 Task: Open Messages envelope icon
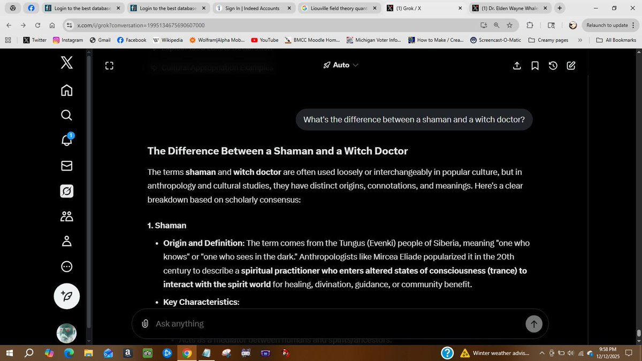(x=66, y=166)
